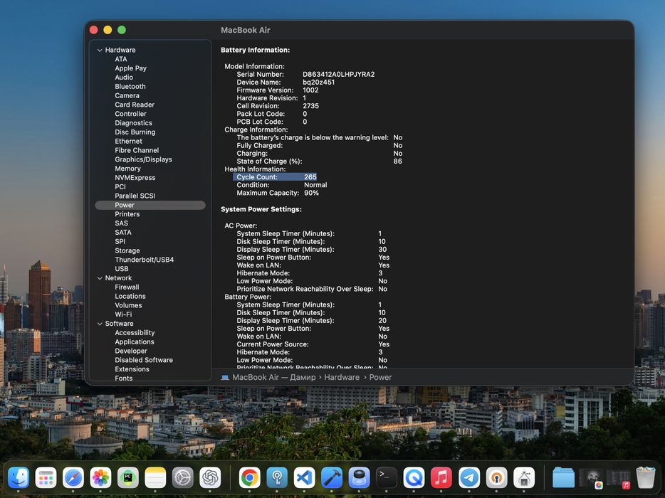This screenshot has height=498, width=665.
Task: Collapse the Hardware section chevron
Action: coord(100,50)
